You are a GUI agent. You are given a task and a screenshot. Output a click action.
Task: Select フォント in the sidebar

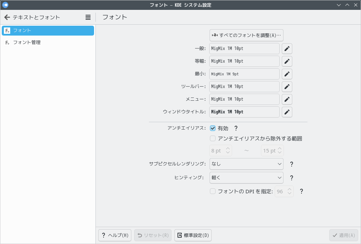coord(48,31)
